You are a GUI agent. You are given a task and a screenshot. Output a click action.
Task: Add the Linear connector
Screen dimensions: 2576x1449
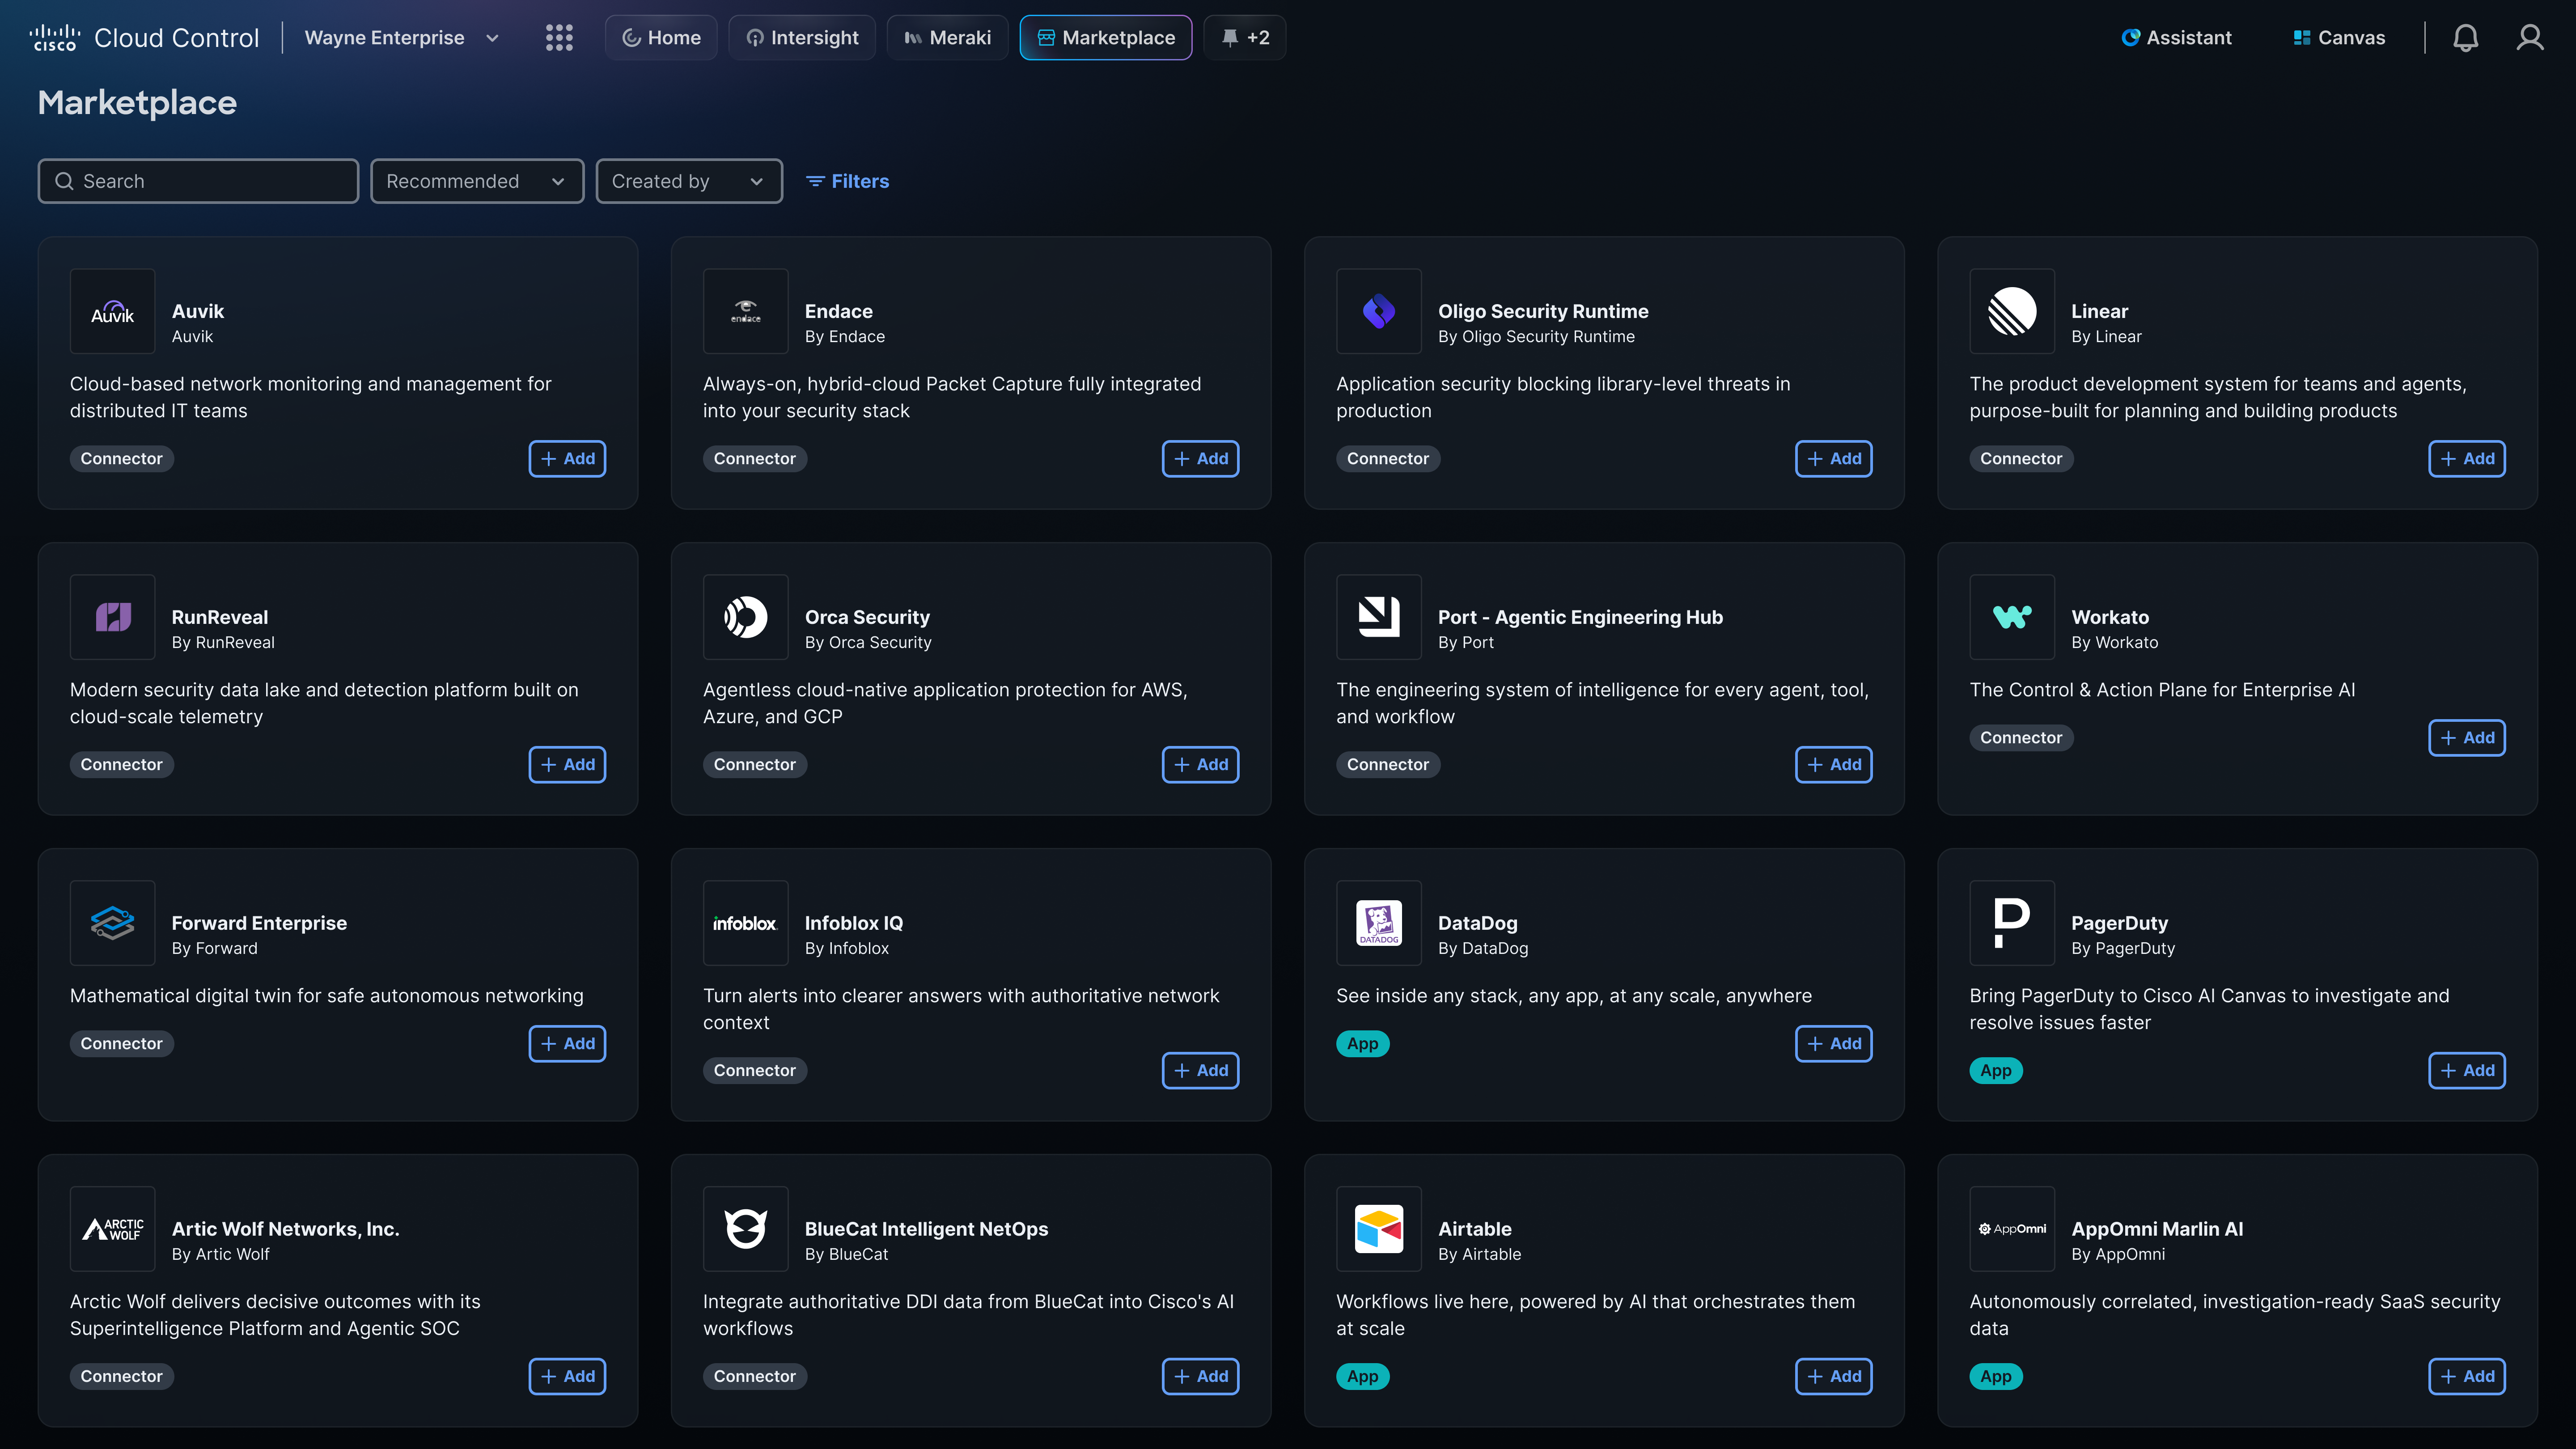(2466, 459)
